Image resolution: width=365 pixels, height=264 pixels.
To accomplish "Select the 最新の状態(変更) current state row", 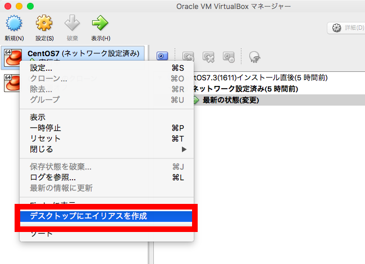I will pyautogui.click(x=279, y=100).
